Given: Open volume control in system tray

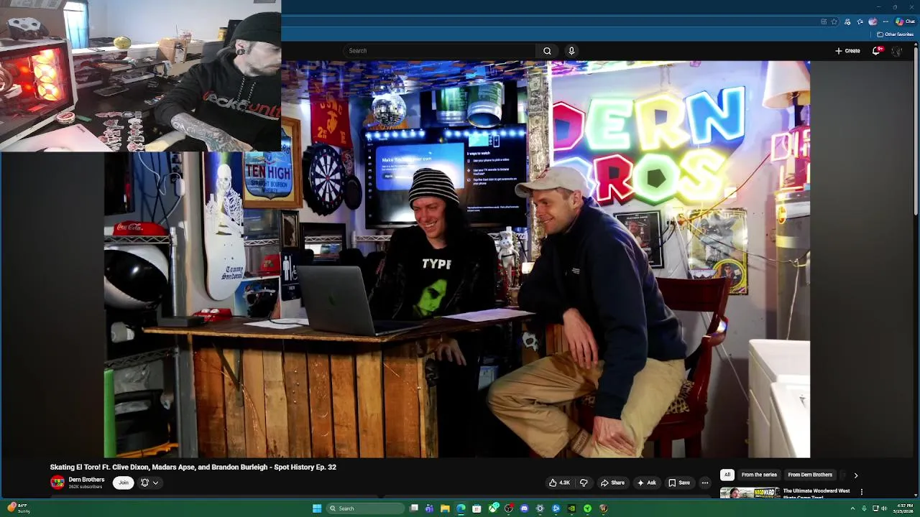Looking at the screenshot, I should tap(884, 508).
